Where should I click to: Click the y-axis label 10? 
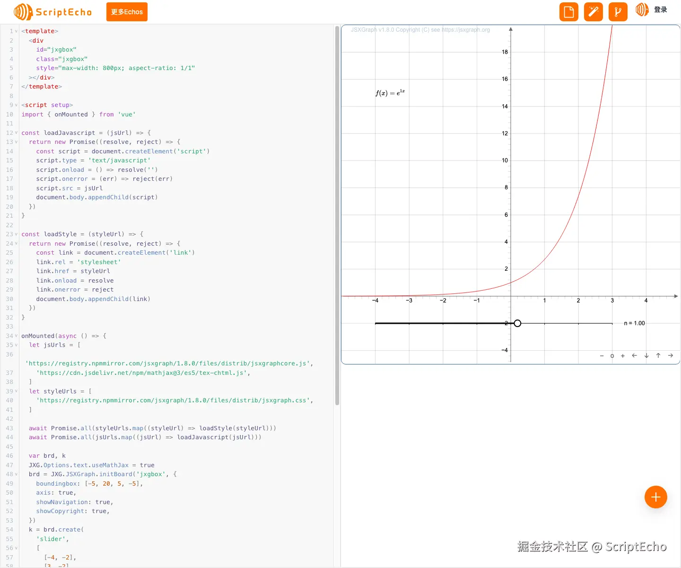coord(505,160)
